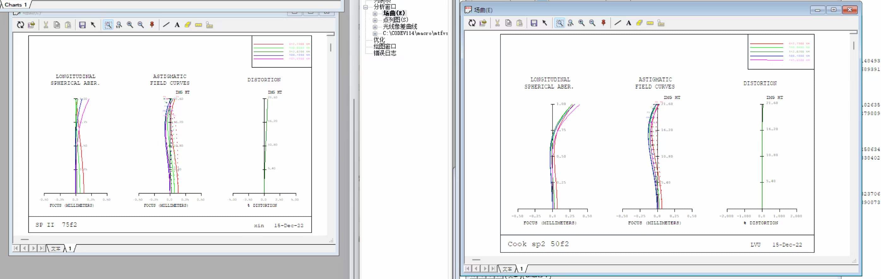Select 场曲(E) in the navigation tree
The width and height of the screenshot is (881, 279).
coord(394,13)
